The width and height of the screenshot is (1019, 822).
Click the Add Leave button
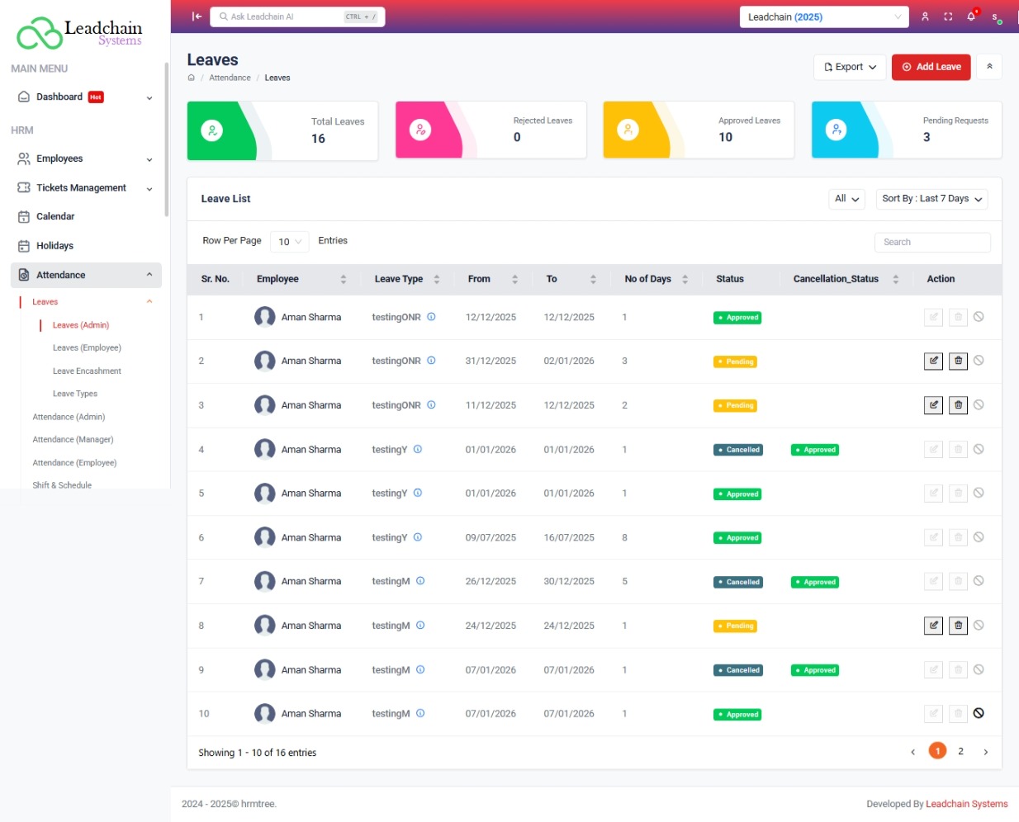coord(931,67)
